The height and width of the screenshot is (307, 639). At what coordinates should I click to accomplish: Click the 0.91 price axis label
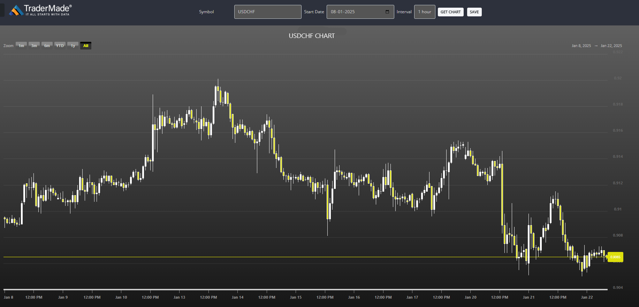coord(618,209)
